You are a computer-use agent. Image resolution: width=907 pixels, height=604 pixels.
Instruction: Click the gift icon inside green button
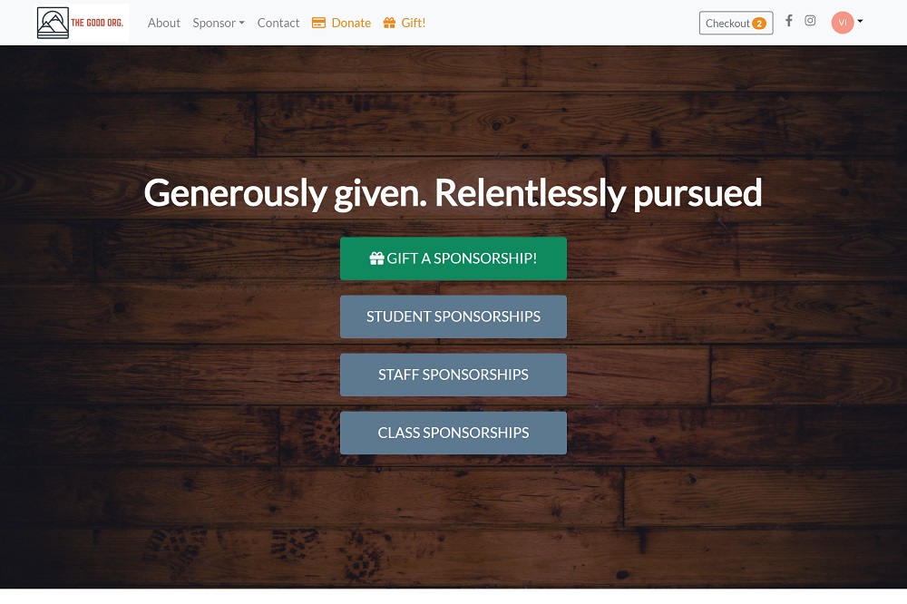(376, 258)
